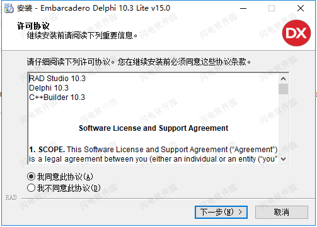
Task: Click the 1. SCOPE. paragraph text
Action: (x=153, y=154)
